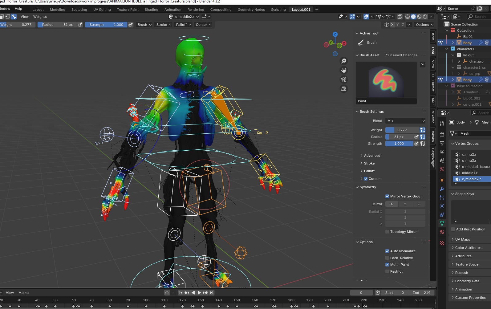Open the c_middle2.r vertex group dropdown

tap(184, 17)
